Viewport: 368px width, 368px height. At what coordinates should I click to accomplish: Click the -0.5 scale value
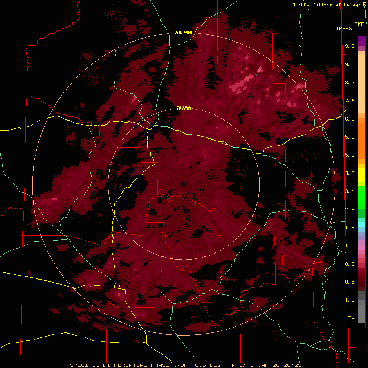coord(348,282)
